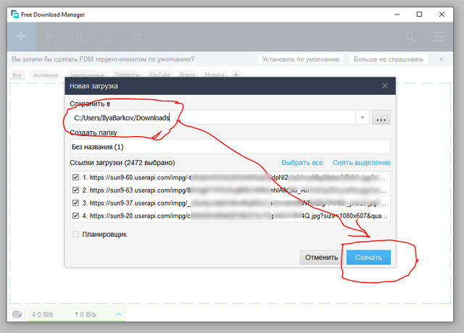
Task: Click the Снять выделение link
Action: click(x=362, y=162)
